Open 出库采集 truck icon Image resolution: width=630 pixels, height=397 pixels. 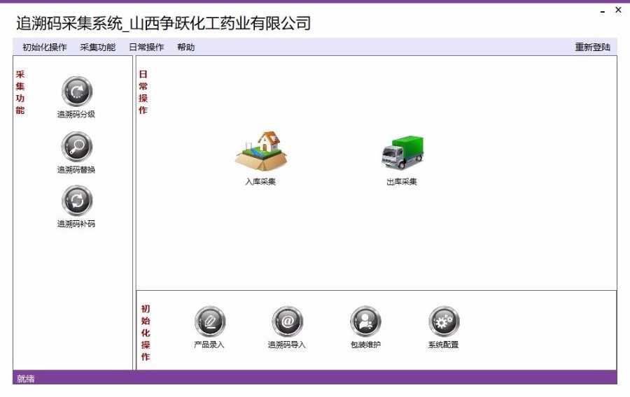pos(402,152)
